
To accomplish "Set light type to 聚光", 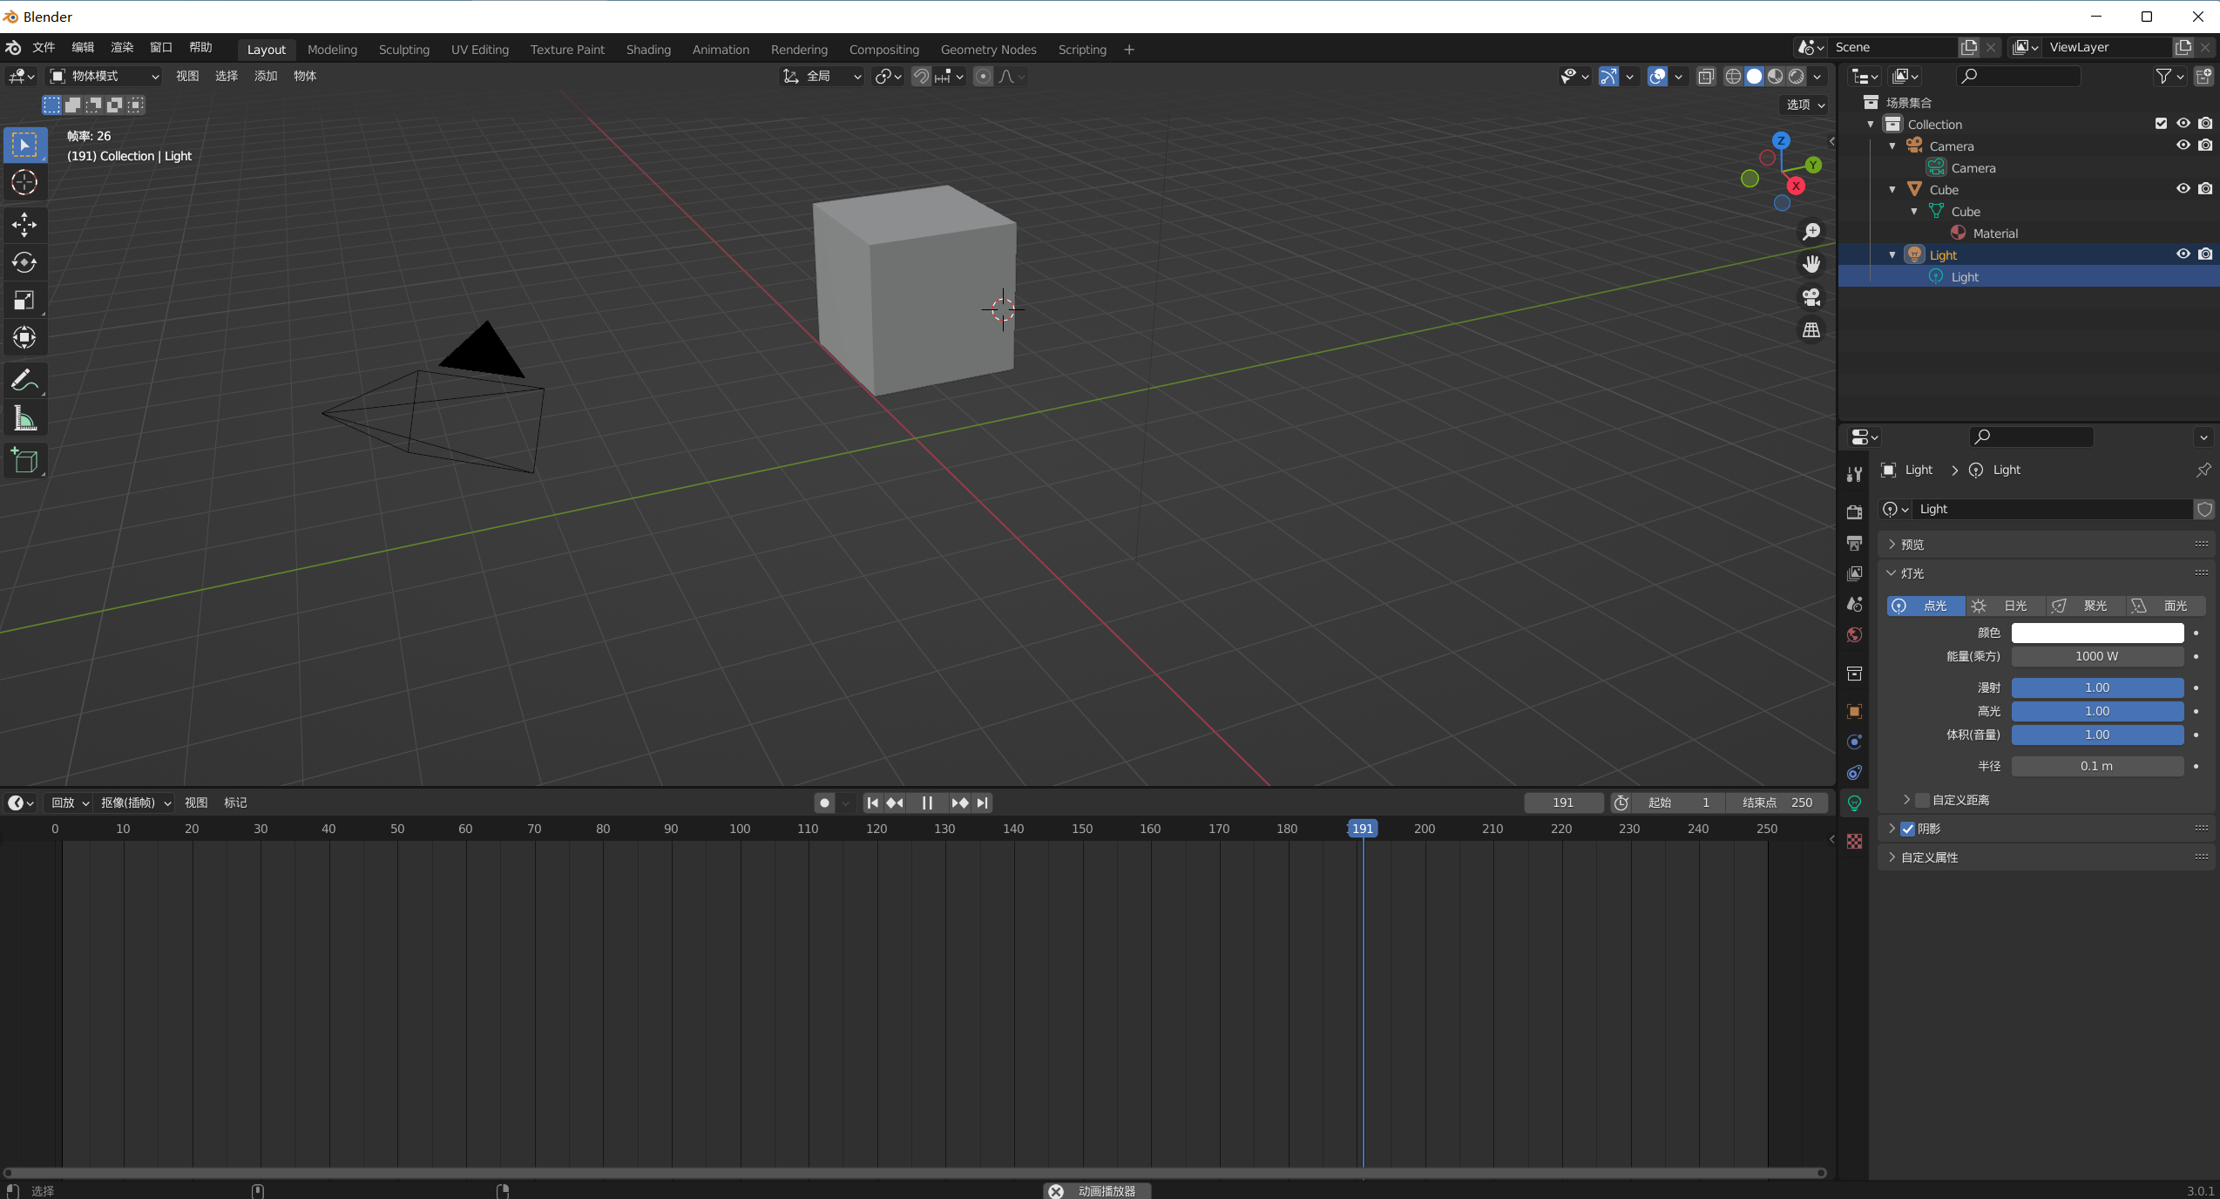I will click(x=2085, y=606).
